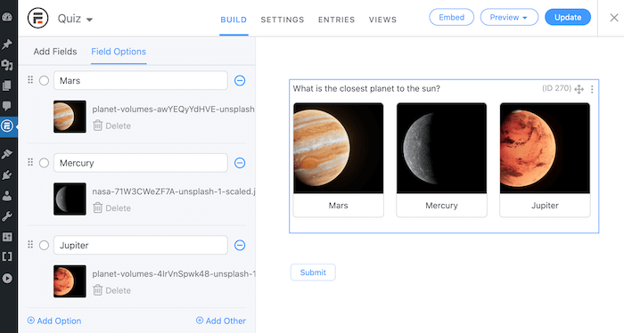Viewport: 624px width, 333px height.
Task: Delete the image for the Jupiter option
Action: click(x=111, y=290)
